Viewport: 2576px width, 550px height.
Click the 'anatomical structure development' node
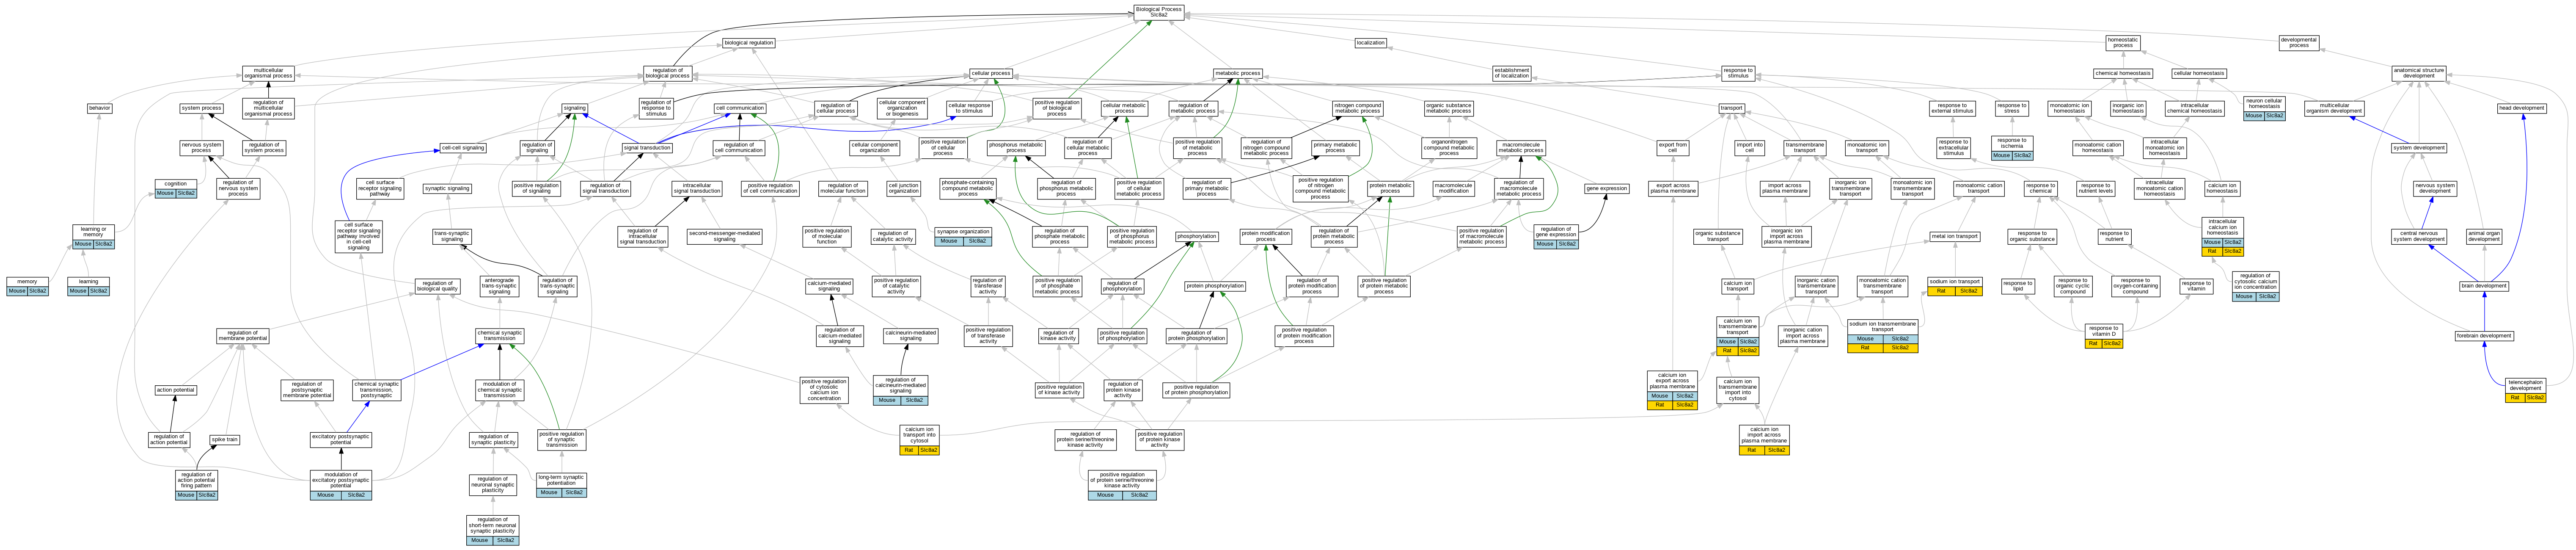click(2419, 73)
